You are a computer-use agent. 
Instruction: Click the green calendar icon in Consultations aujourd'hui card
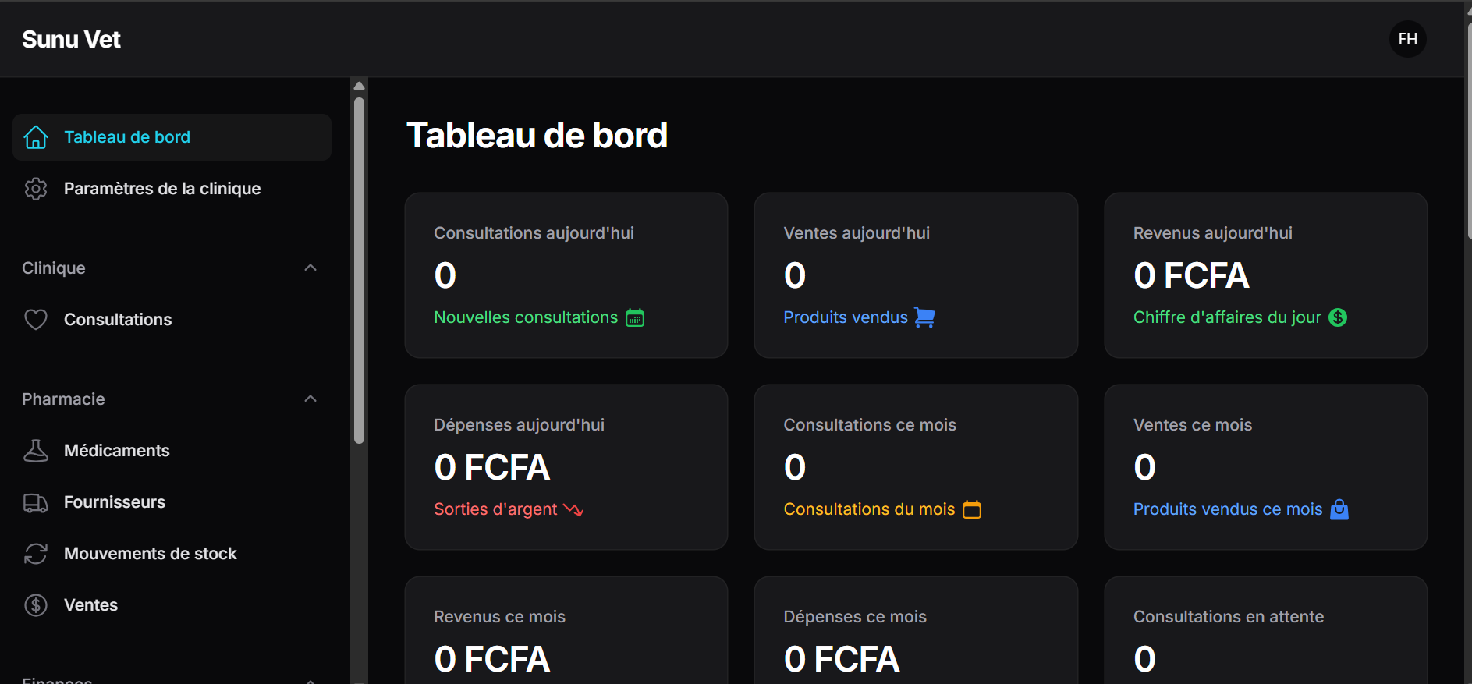(636, 317)
